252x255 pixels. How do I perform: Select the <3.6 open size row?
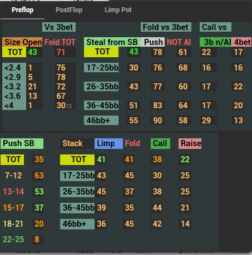[x=14, y=96]
